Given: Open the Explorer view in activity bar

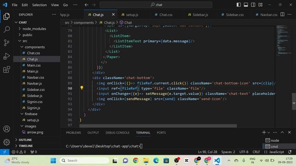Looking at the screenshot, I should point(6,17).
